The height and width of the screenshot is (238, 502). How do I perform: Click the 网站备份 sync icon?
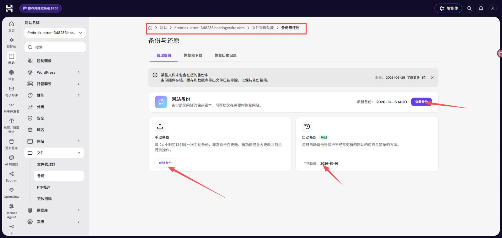[161, 102]
